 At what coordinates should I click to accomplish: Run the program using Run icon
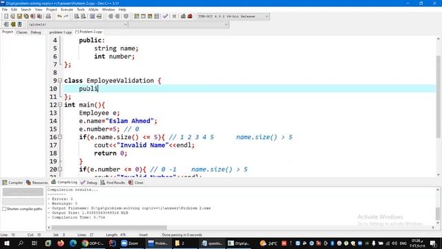(x=143, y=17)
